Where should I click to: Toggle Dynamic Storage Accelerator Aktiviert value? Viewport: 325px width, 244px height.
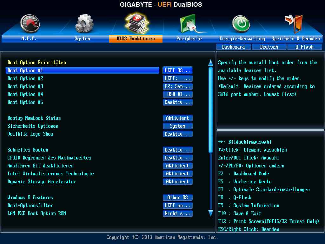(x=178, y=181)
